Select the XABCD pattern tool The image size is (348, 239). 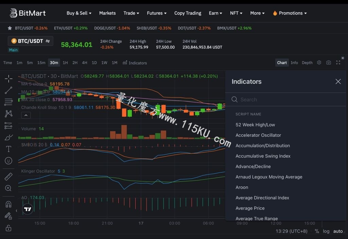coord(8,114)
